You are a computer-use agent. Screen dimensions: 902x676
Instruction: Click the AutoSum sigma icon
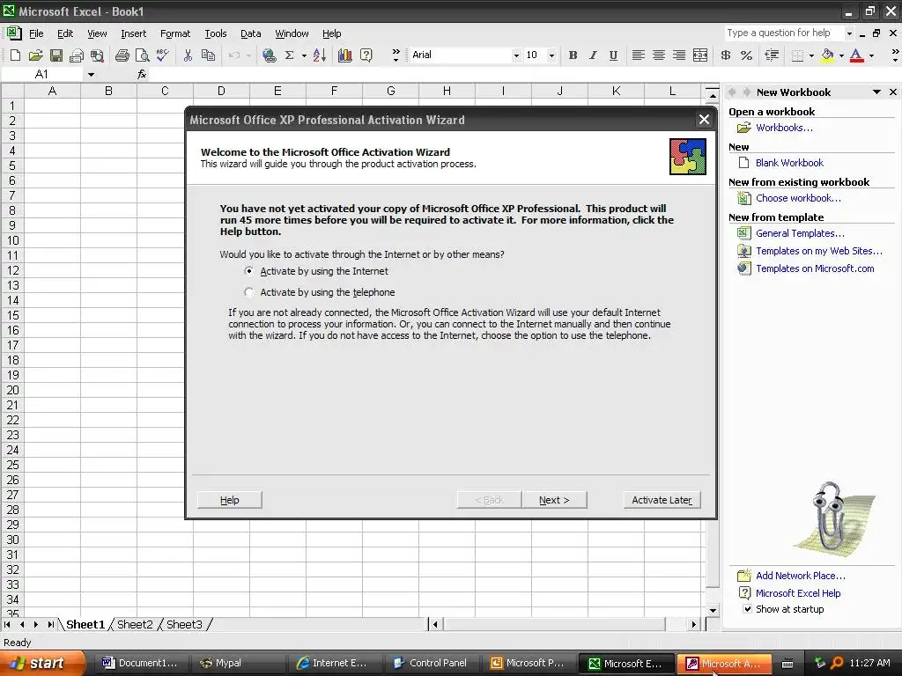pyautogui.click(x=289, y=55)
